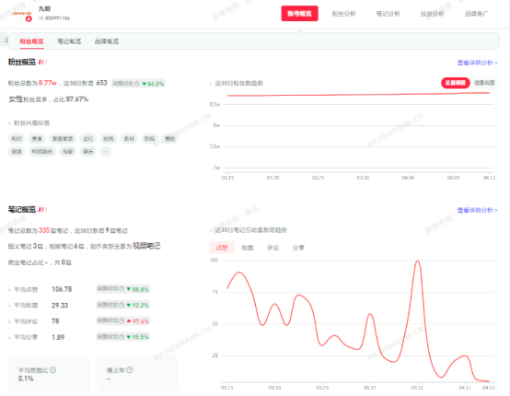Click the 账号概览 red button
510x396 pixels.
[x=299, y=14]
